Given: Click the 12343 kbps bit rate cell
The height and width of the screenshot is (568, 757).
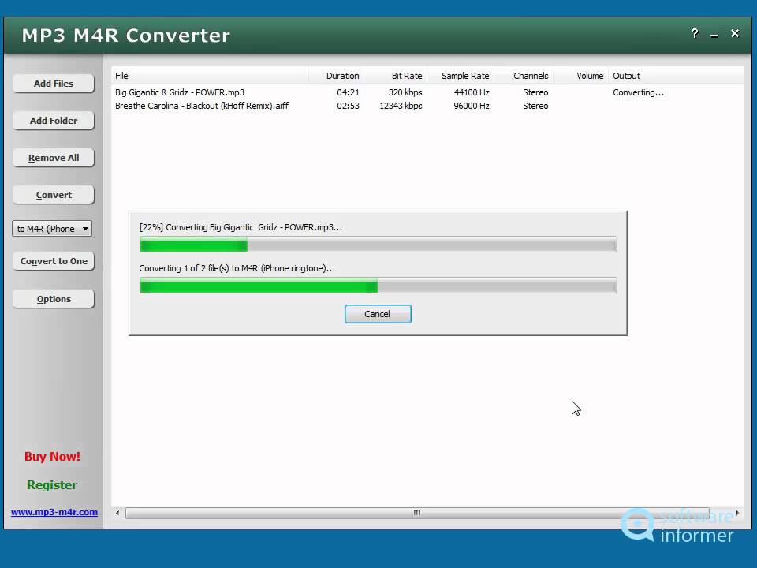Looking at the screenshot, I should [x=401, y=106].
